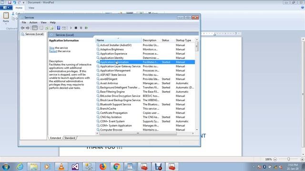Export the services list
The image size is (305, 171).
pyautogui.click(x=52, y=28)
